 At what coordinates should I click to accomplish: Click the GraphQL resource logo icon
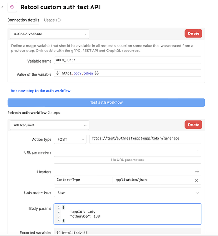[x=12, y=7]
